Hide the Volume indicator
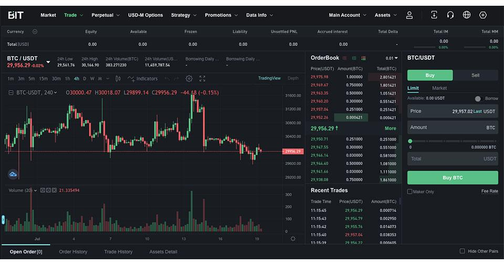The height and width of the screenshot is (265, 504). pos(43,190)
